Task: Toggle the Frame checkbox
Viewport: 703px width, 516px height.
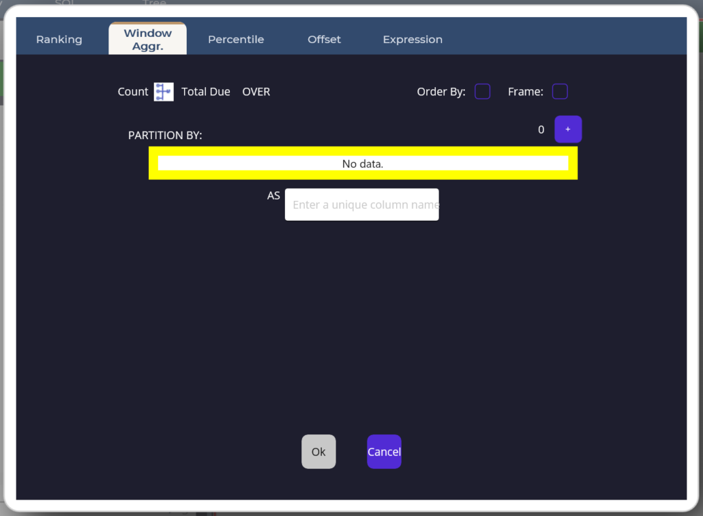Action: (560, 91)
